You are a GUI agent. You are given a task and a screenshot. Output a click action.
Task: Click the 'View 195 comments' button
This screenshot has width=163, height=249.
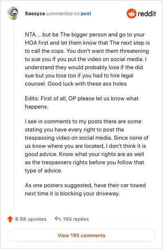[x=81, y=235]
